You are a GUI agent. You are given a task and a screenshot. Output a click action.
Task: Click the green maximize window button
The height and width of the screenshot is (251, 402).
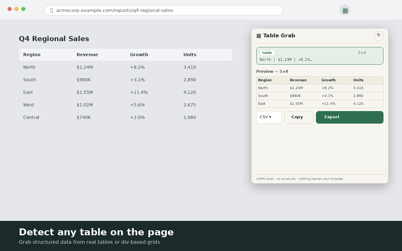point(23,9)
